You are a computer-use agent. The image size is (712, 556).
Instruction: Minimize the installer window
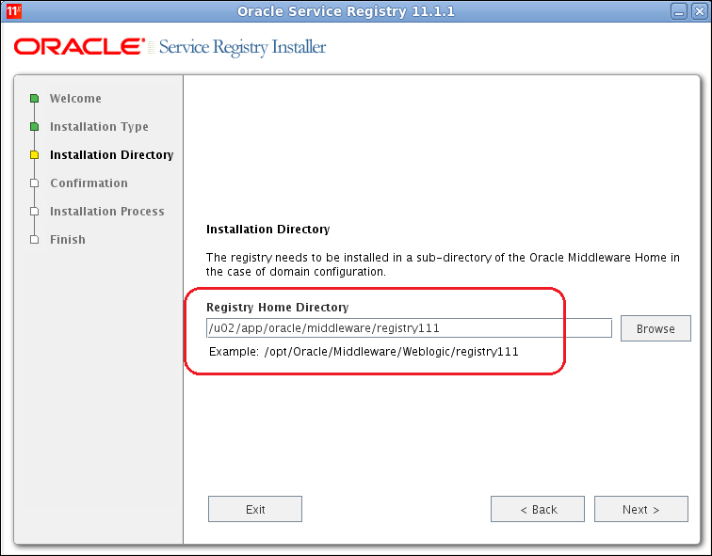click(x=679, y=11)
